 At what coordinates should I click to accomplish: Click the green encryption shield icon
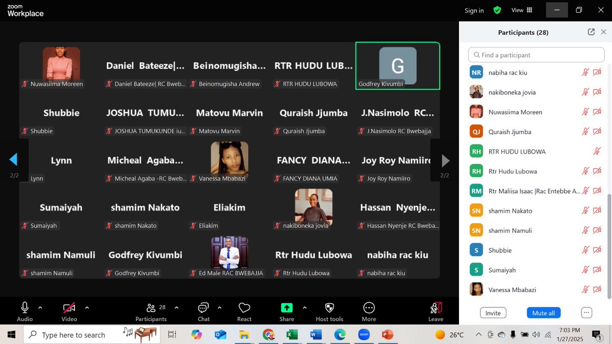(497, 10)
